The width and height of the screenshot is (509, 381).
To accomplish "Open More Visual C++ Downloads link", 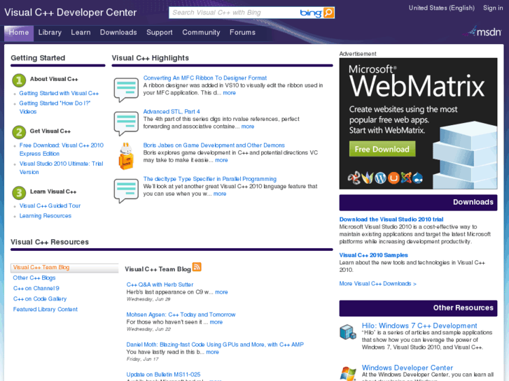I will pos(377,284).
